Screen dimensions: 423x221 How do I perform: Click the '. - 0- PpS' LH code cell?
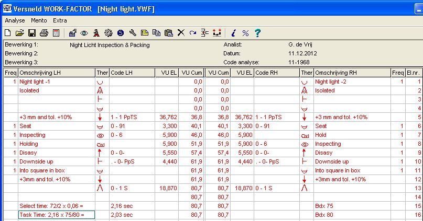tap(132, 161)
